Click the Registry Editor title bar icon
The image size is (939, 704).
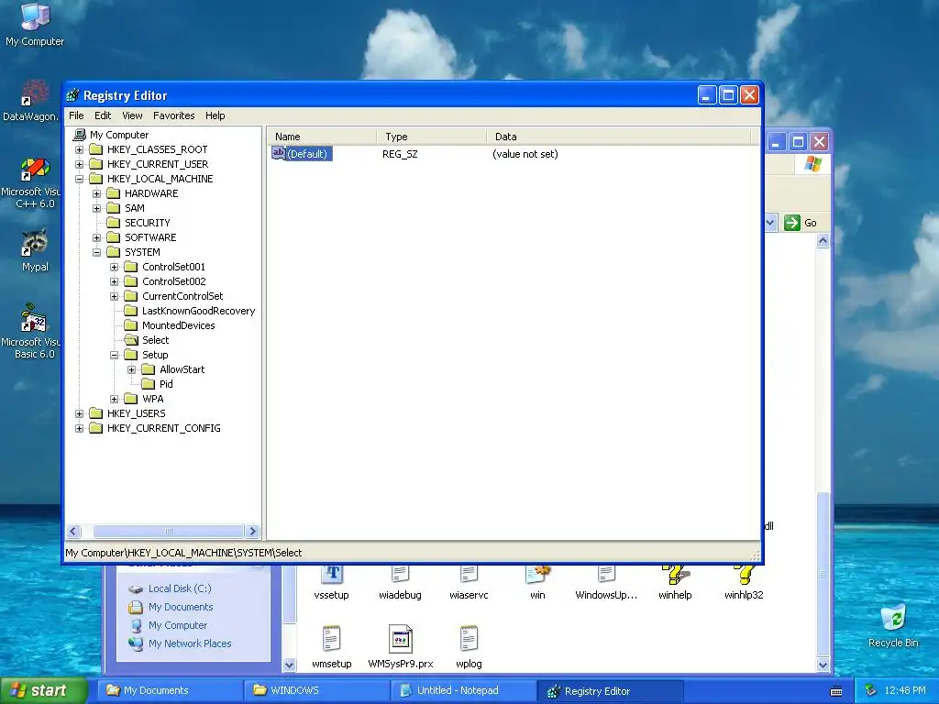pyautogui.click(x=72, y=95)
